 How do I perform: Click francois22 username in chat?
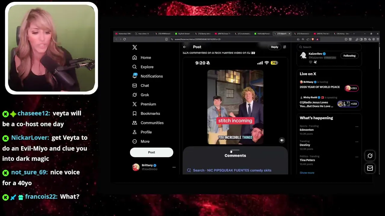[x=41, y=196]
